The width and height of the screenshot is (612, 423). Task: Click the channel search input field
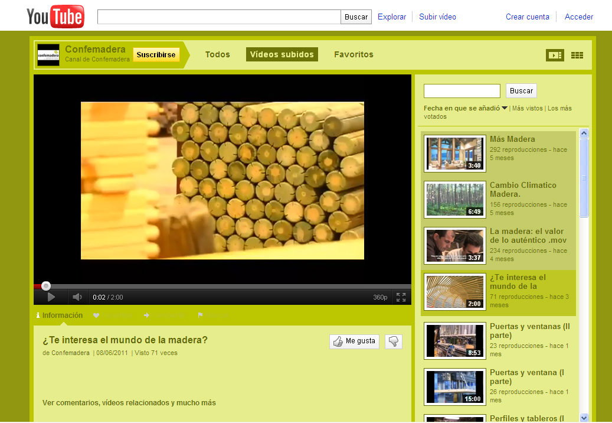[462, 91]
